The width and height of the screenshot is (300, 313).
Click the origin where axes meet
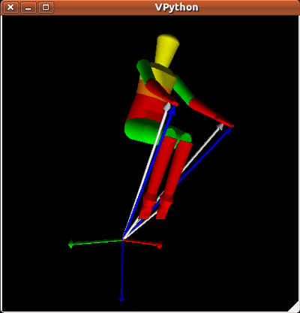[123, 239]
